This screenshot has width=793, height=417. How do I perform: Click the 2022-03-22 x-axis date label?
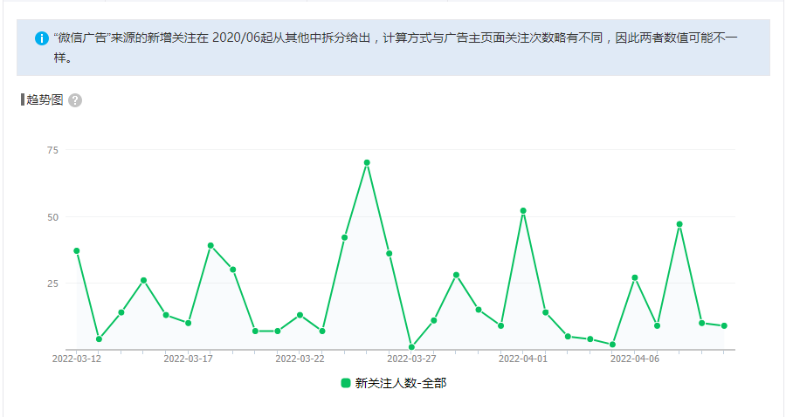(x=300, y=358)
